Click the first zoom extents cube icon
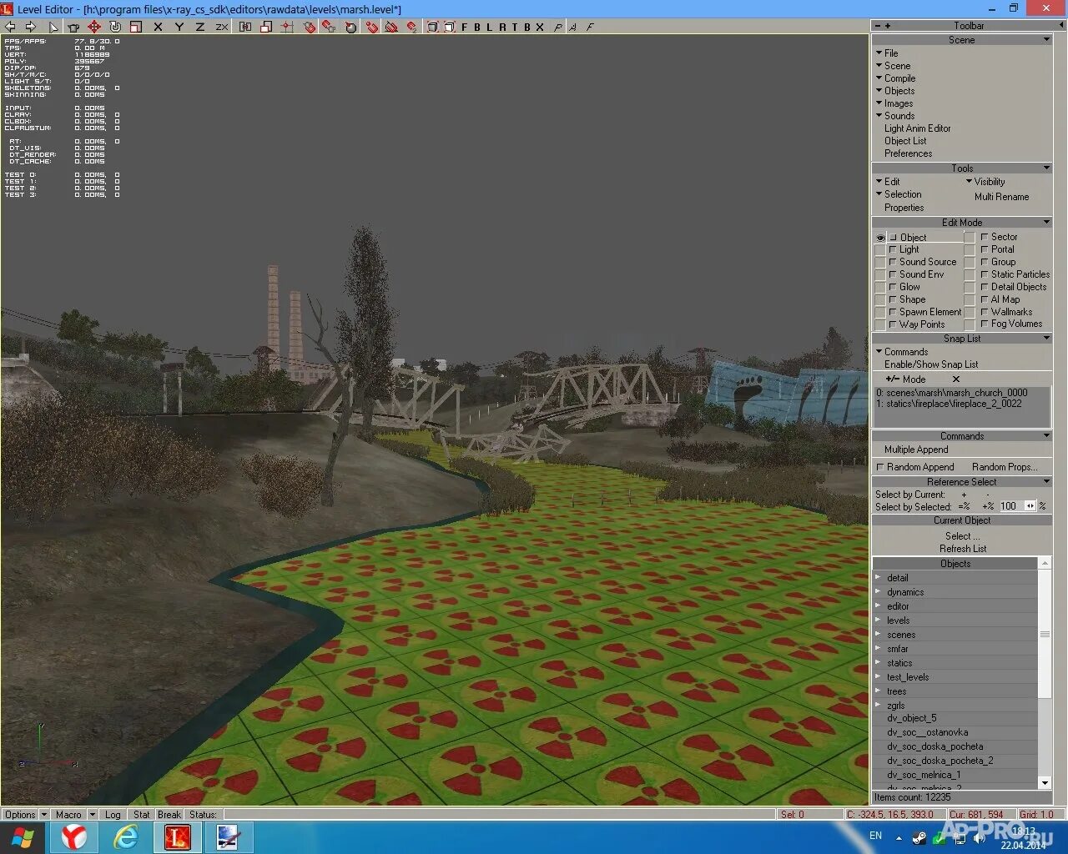Image resolution: width=1068 pixels, height=854 pixels. (x=433, y=27)
